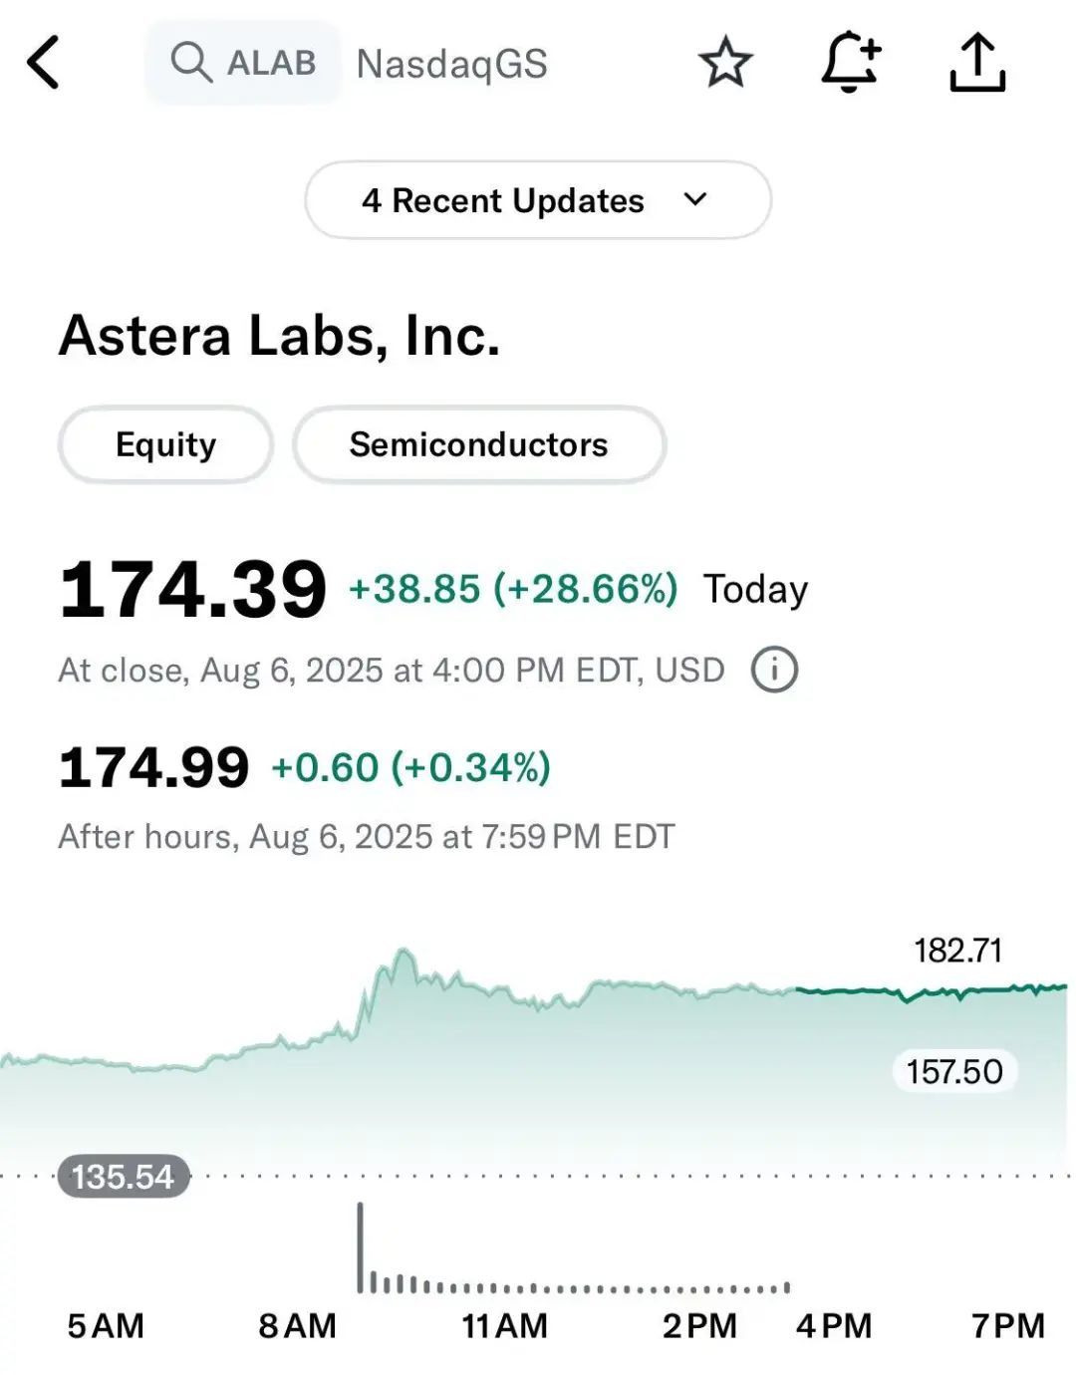Tap the 4 PM time axis label

834,1326
